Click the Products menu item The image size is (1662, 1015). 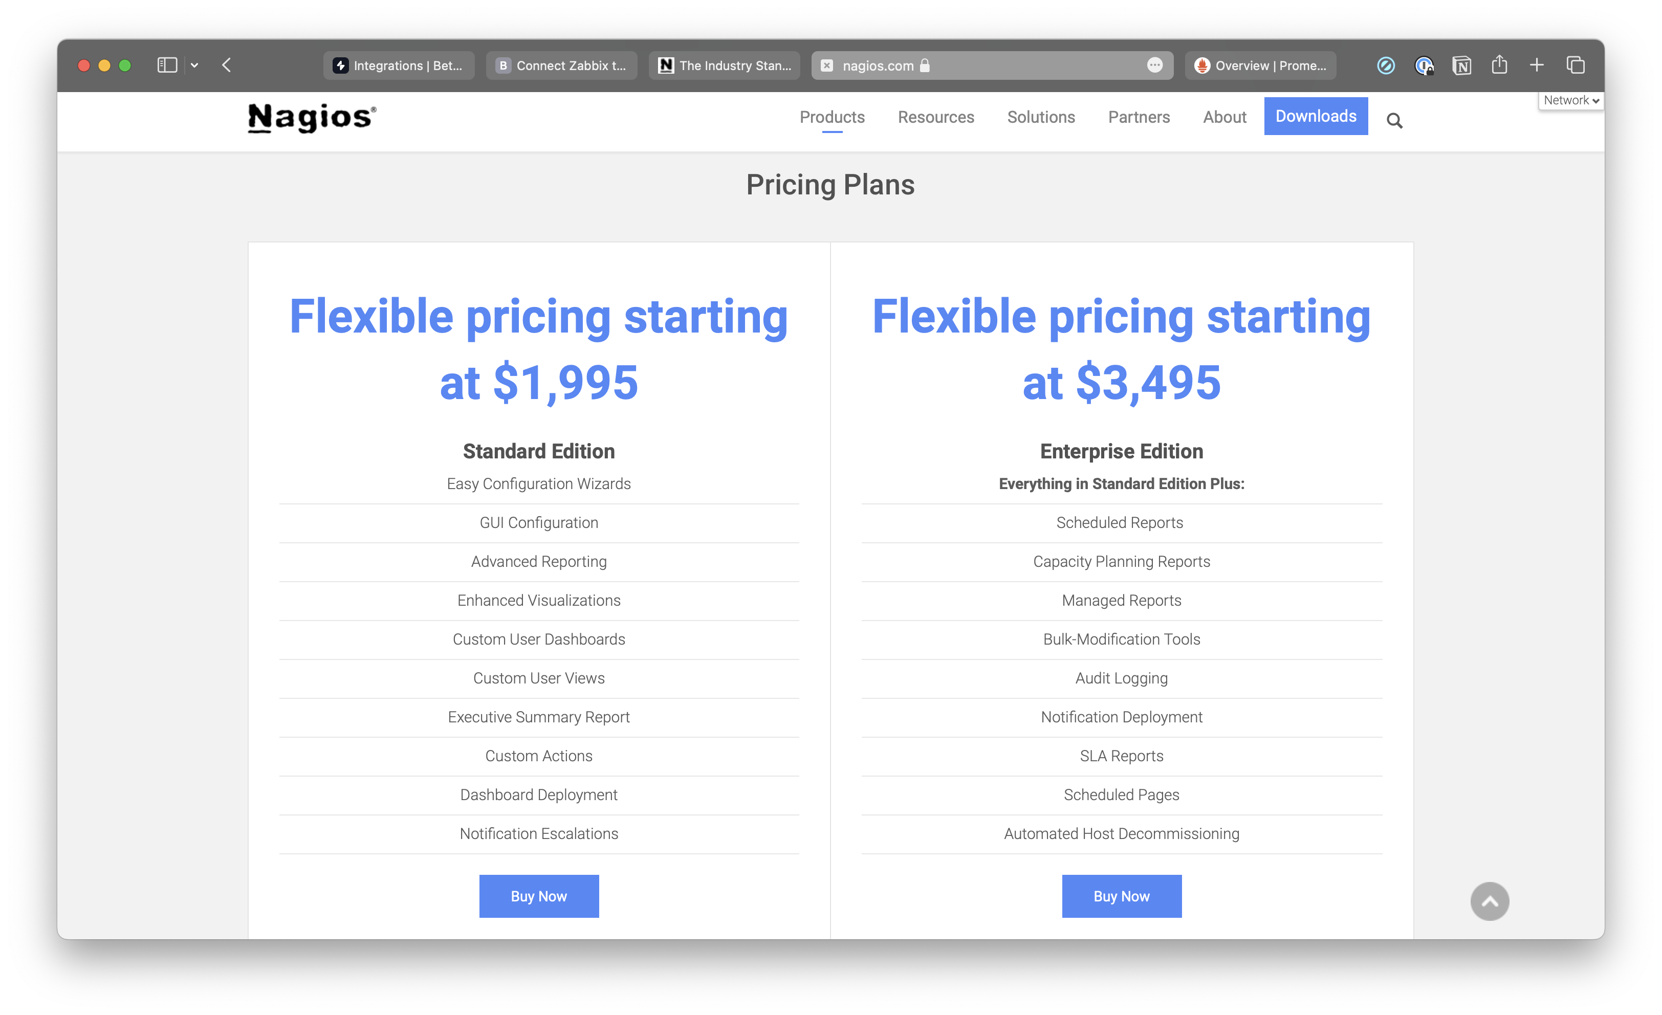point(831,116)
